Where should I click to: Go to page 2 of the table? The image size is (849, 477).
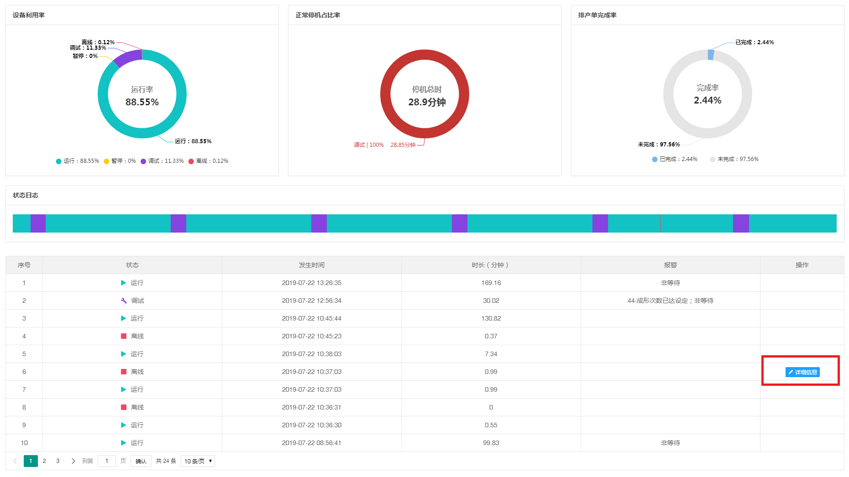(x=44, y=461)
